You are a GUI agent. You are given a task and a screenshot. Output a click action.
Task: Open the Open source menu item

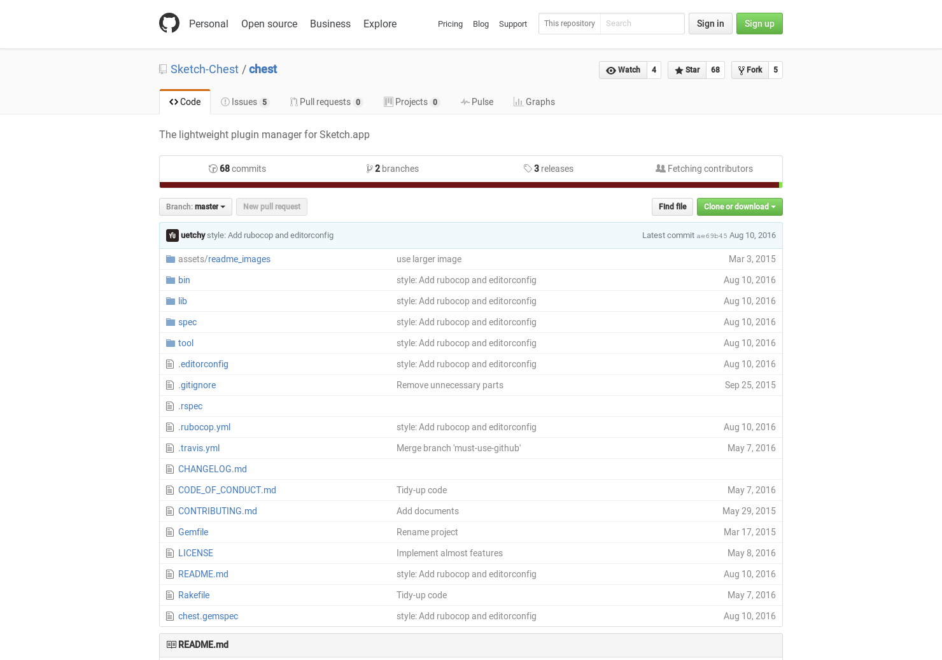pos(269,24)
